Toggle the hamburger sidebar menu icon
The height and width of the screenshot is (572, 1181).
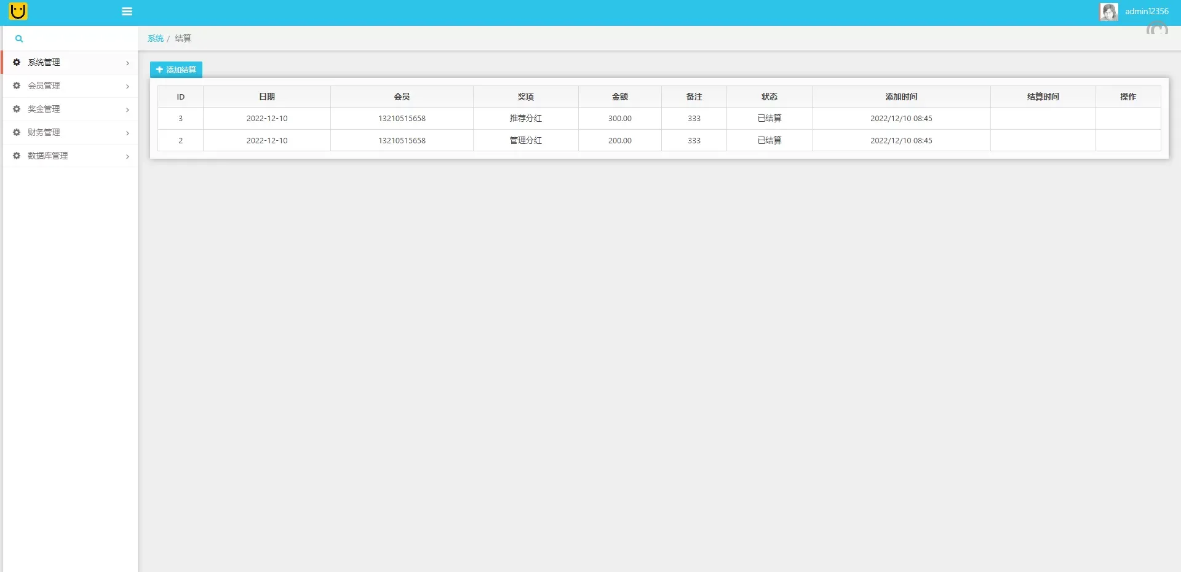pyautogui.click(x=127, y=11)
